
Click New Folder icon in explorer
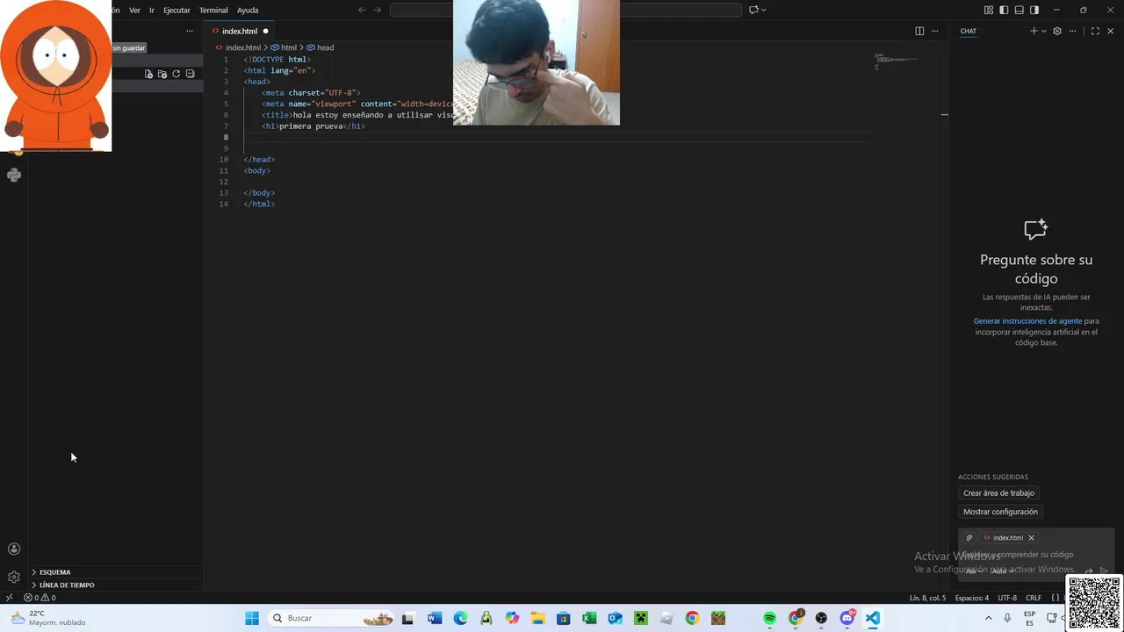click(x=162, y=74)
